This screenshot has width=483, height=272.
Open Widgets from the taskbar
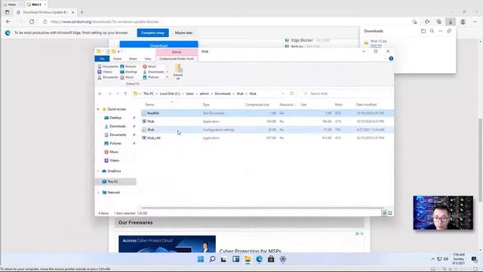point(235,259)
